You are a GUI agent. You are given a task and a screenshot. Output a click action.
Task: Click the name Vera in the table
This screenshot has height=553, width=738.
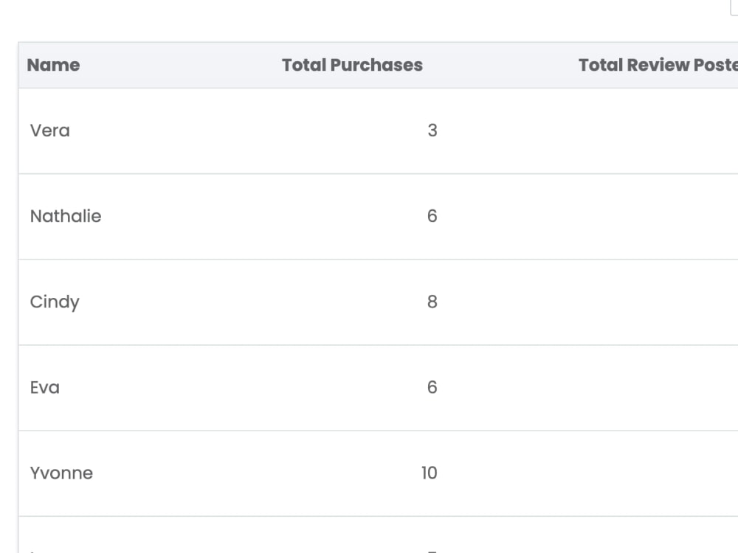click(49, 130)
